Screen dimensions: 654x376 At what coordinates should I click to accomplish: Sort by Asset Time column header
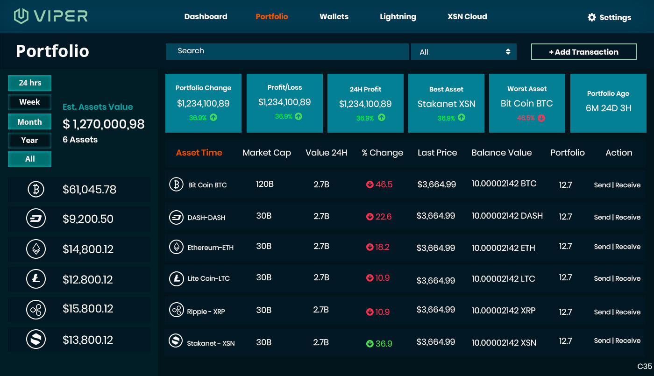coord(199,152)
